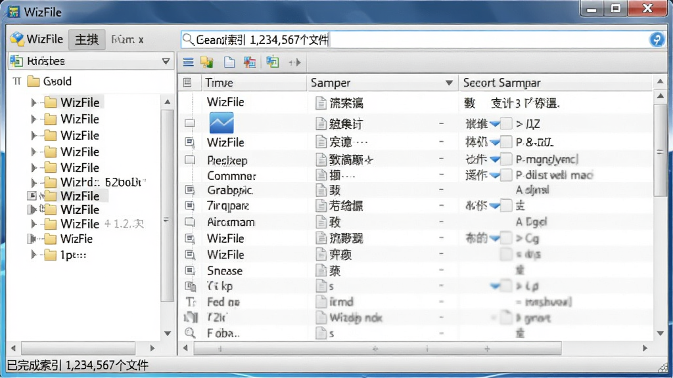The width and height of the screenshot is (673, 378).
Task: Click the blank page toolbar icon
Action: click(229, 62)
